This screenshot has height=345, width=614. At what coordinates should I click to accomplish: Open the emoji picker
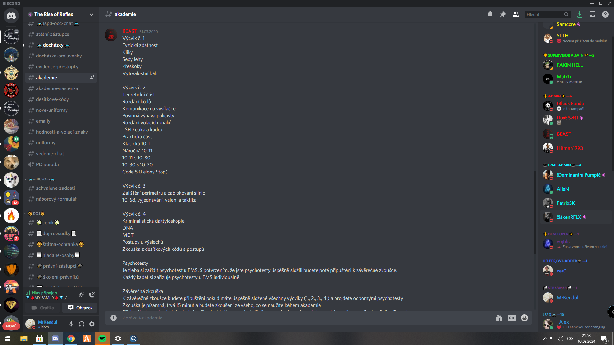click(x=524, y=318)
